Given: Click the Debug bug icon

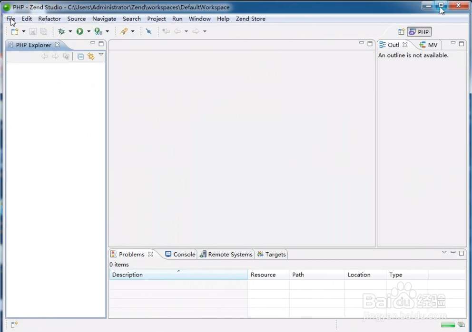Looking at the screenshot, I should point(61,31).
